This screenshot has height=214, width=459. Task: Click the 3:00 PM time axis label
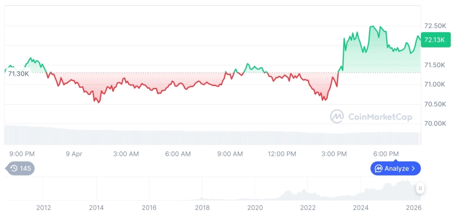(x=334, y=154)
